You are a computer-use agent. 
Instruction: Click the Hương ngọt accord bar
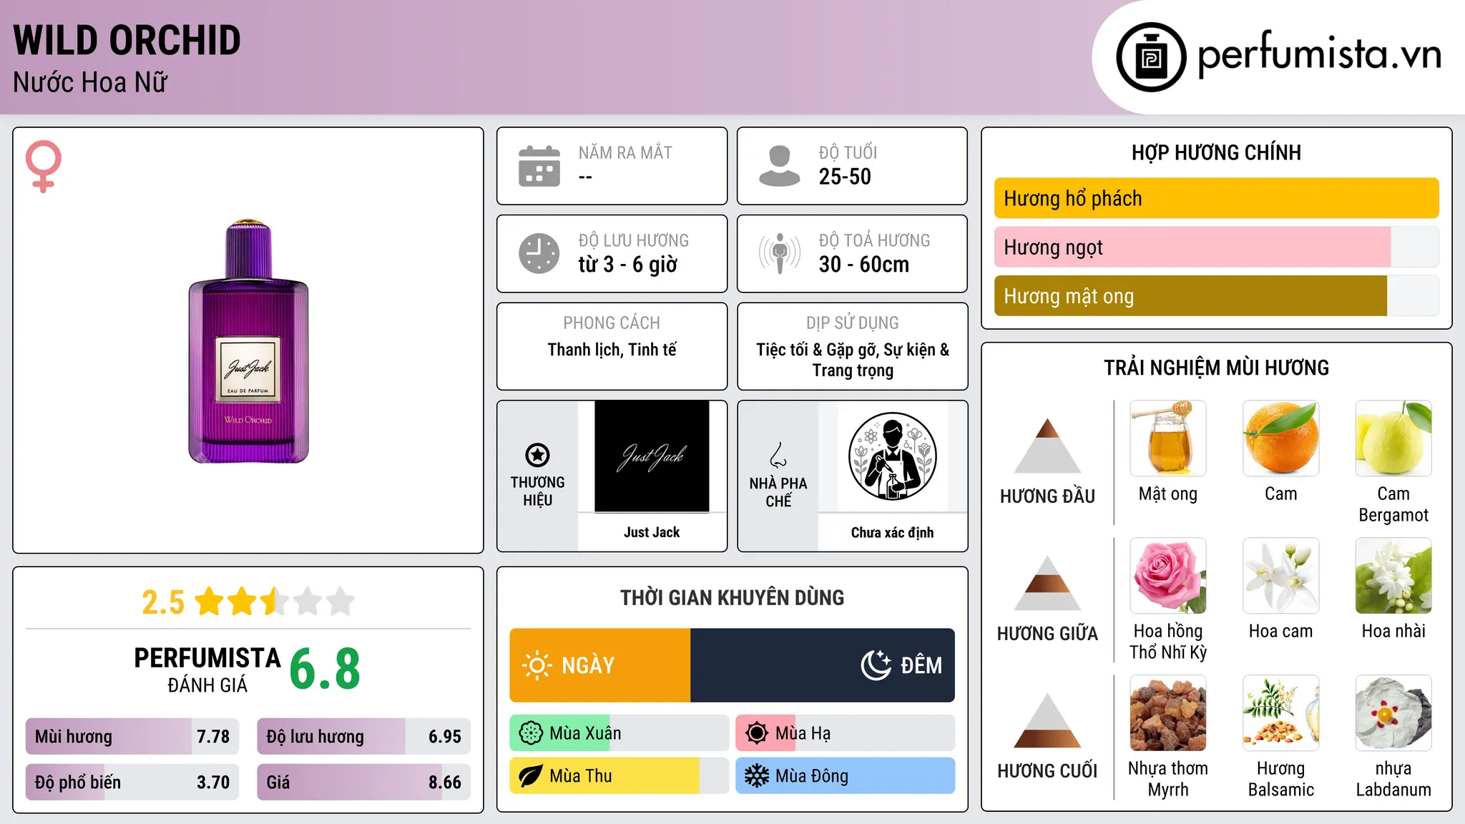[x=1216, y=247]
